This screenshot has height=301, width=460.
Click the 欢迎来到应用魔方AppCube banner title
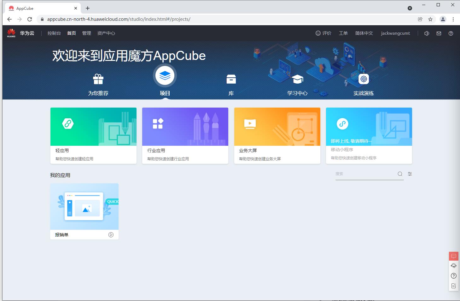pyautogui.click(x=129, y=56)
